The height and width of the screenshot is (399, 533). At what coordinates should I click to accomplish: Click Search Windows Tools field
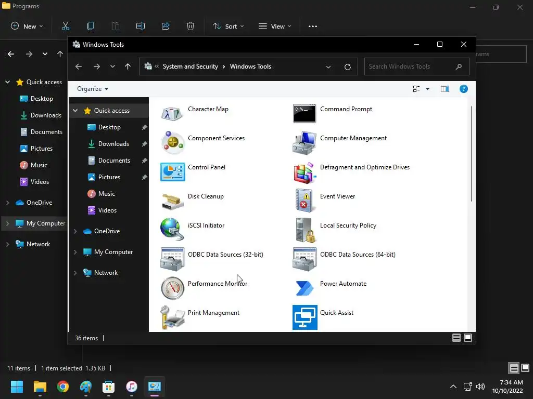[x=417, y=66]
